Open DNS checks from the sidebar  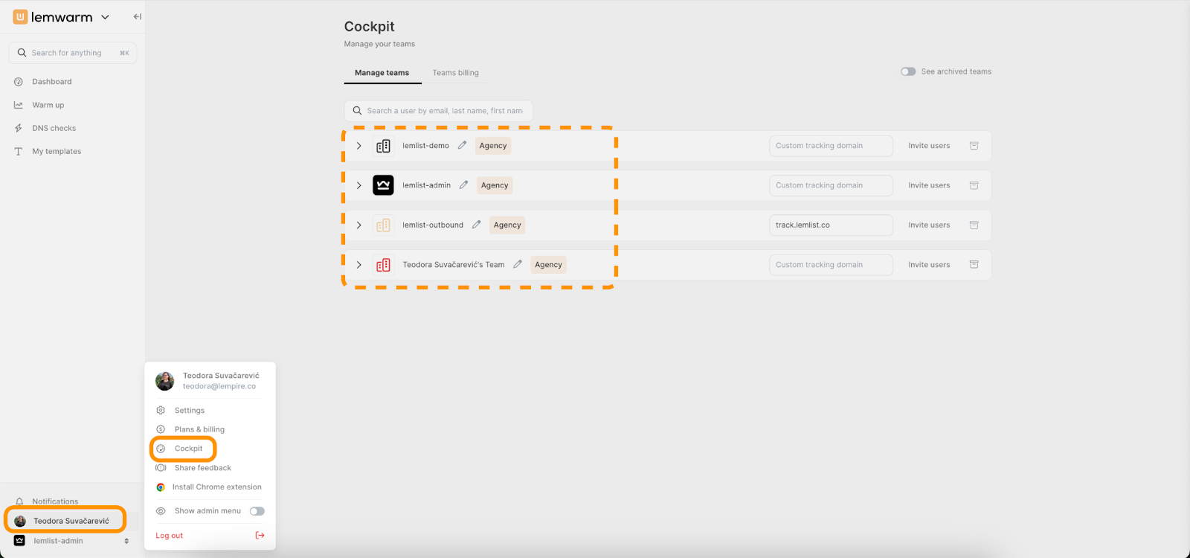coord(54,128)
